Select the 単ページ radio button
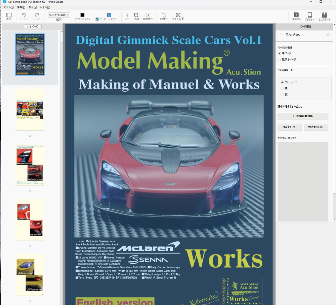Screen dimensions: 336x305 pos(279,53)
